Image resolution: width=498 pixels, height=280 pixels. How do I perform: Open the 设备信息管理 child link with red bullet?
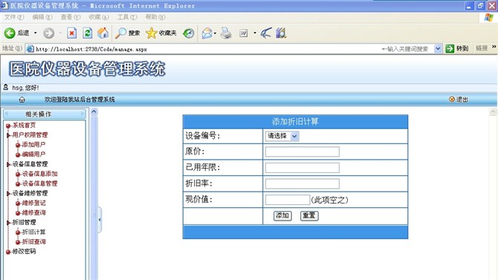click(39, 183)
